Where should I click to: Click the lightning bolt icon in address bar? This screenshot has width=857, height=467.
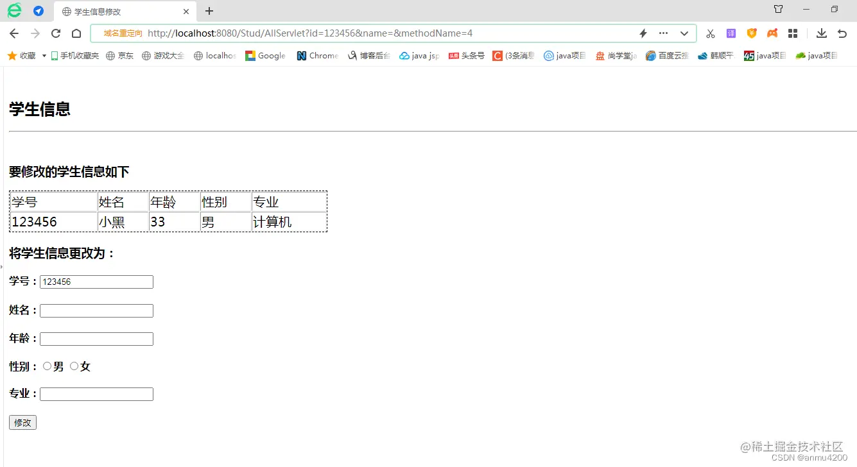coord(643,33)
